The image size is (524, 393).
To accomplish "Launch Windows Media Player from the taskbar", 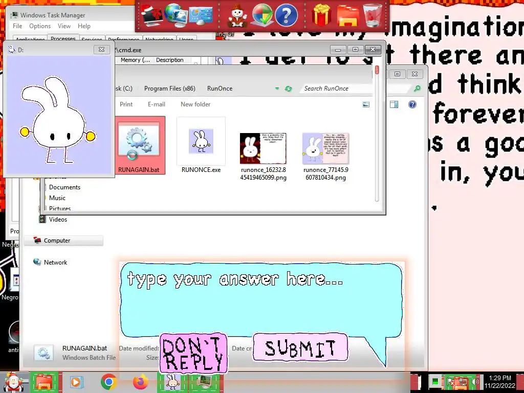I will [76, 382].
